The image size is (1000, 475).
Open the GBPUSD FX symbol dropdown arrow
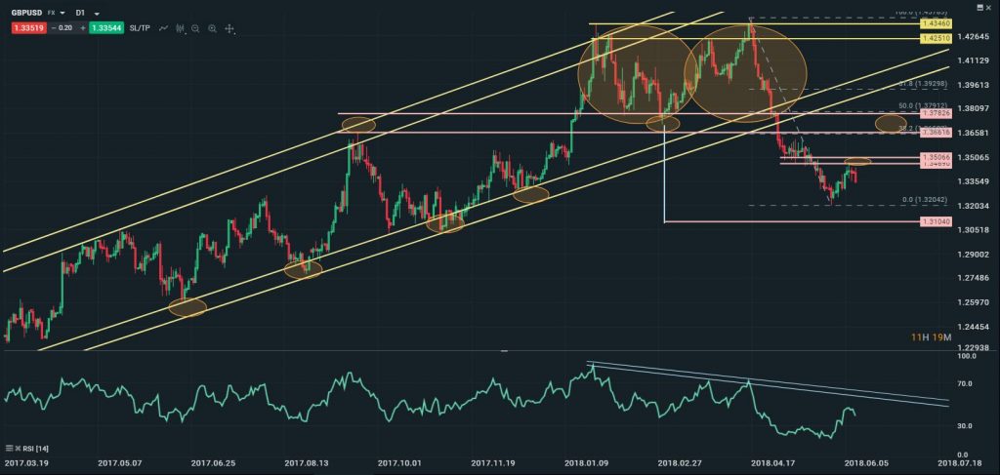[62, 13]
